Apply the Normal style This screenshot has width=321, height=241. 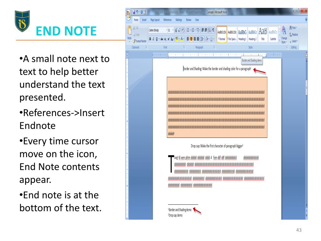[x=222, y=34]
